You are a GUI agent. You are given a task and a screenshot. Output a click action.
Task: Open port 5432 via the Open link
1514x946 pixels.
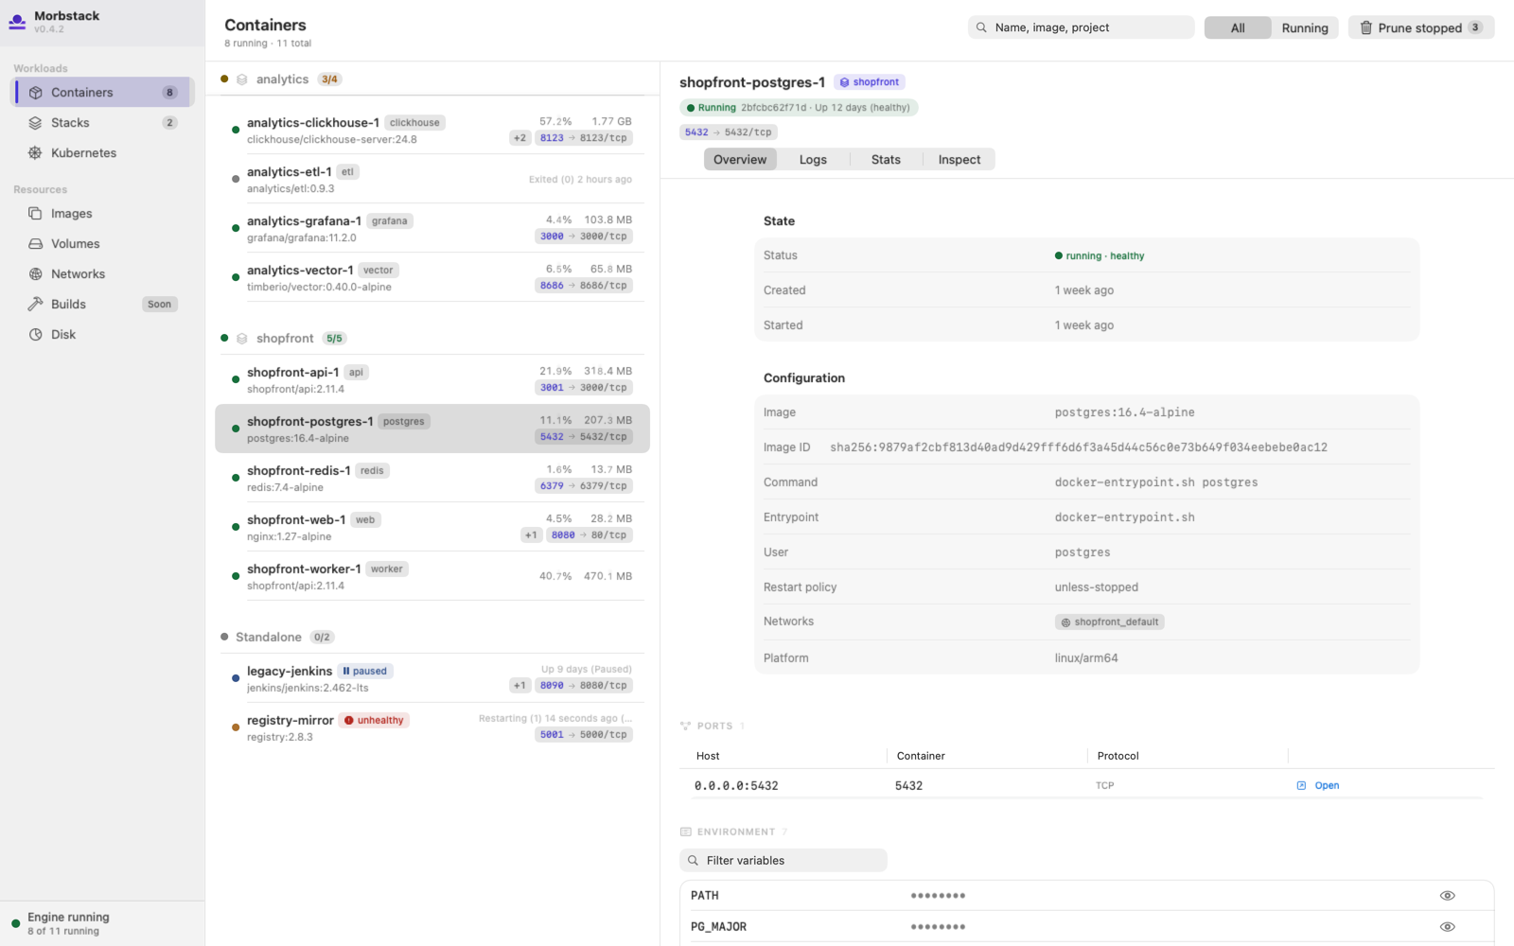[1318, 785]
